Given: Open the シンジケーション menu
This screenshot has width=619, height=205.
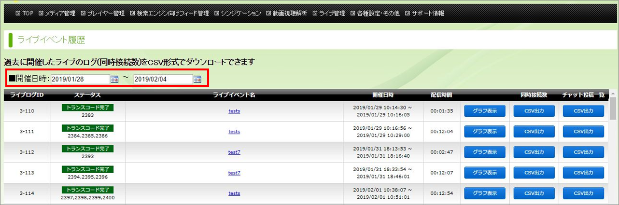Looking at the screenshot, I should point(240,13).
